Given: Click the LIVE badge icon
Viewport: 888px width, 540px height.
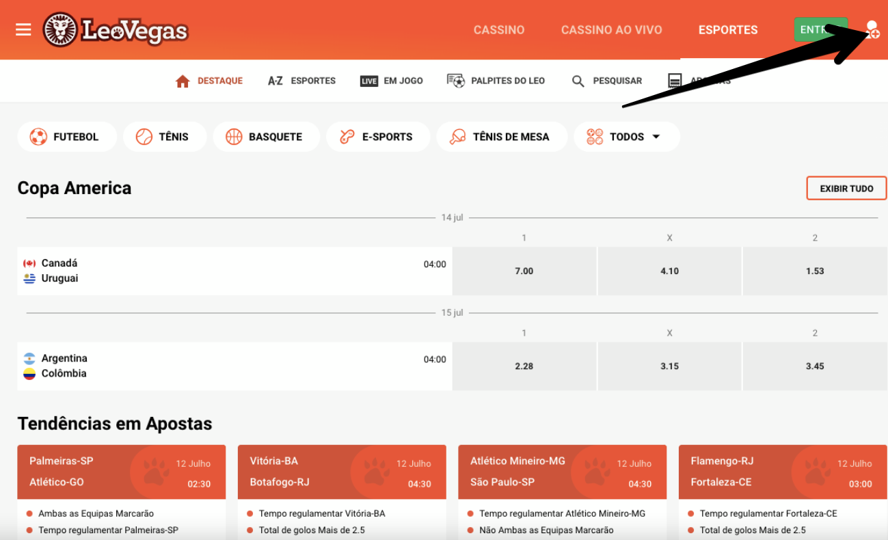Looking at the screenshot, I should pos(369,81).
